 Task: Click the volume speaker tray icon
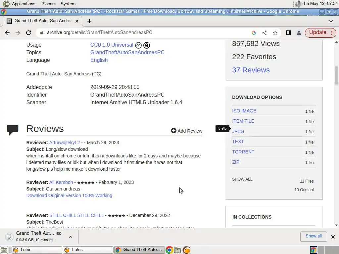click(x=298, y=4)
